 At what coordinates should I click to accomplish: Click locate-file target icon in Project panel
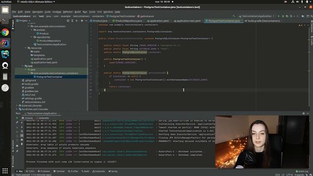point(68,21)
